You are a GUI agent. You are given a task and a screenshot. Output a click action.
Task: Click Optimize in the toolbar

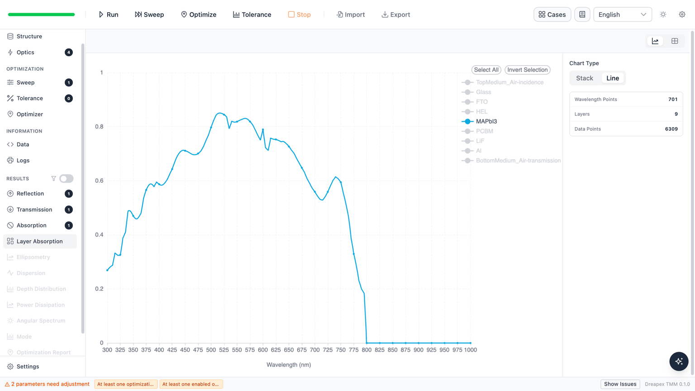tap(199, 14)
